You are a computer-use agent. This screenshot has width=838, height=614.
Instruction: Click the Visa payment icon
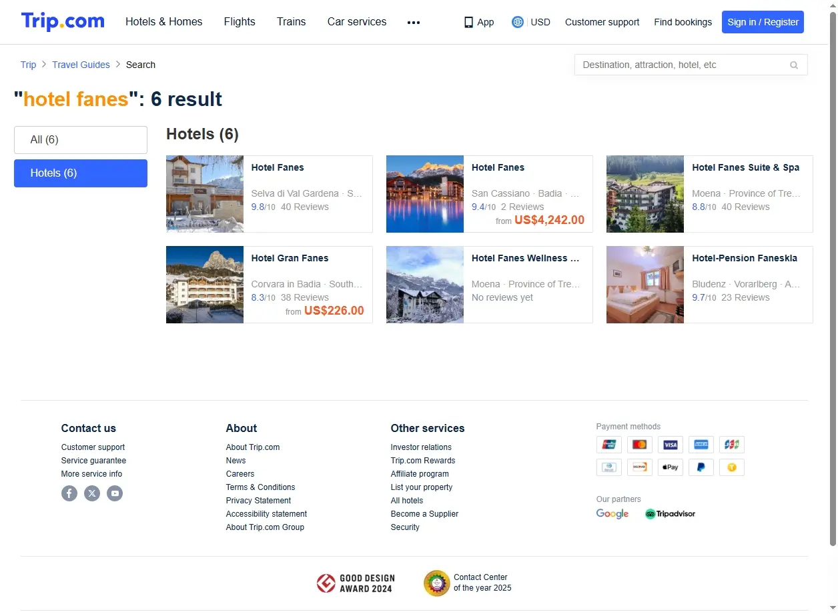tap(671, 445)
